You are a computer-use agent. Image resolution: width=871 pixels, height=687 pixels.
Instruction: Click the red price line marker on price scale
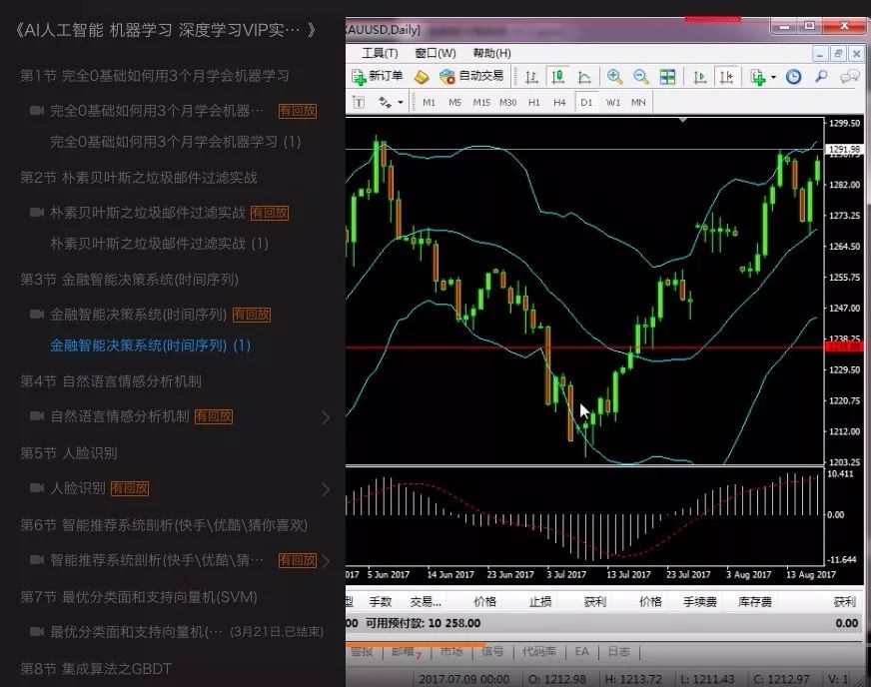[844, 347]
